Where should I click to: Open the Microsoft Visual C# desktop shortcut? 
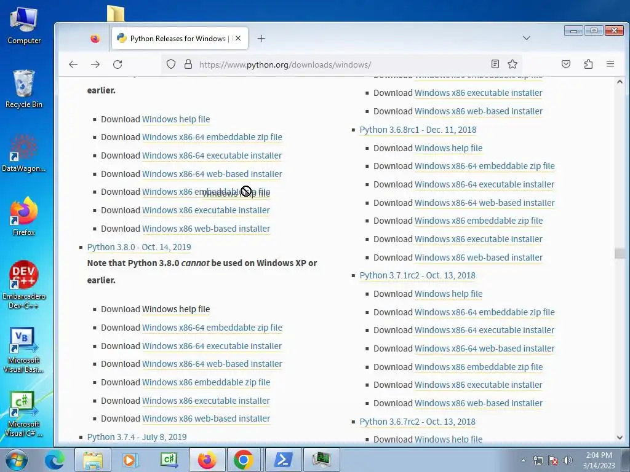click(x=24, y=414)
